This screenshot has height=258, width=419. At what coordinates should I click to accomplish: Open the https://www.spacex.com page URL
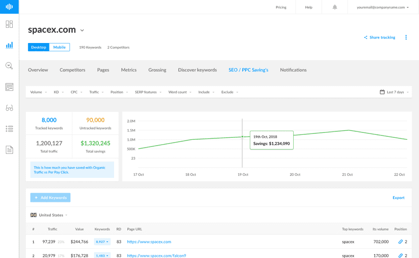149,242
